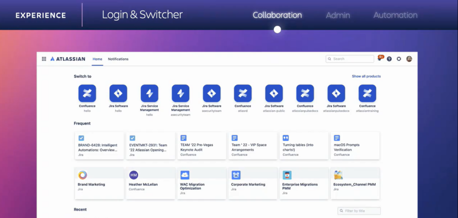Switch to Jira Software atlassianpulsedocs
Image resolution: width=458 pixels, height=218 pixels.
point(336,98)
